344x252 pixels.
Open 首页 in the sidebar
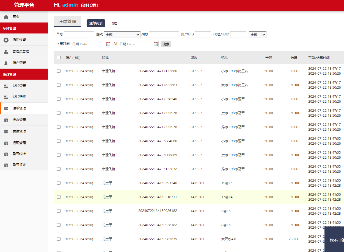coord(24,17)
